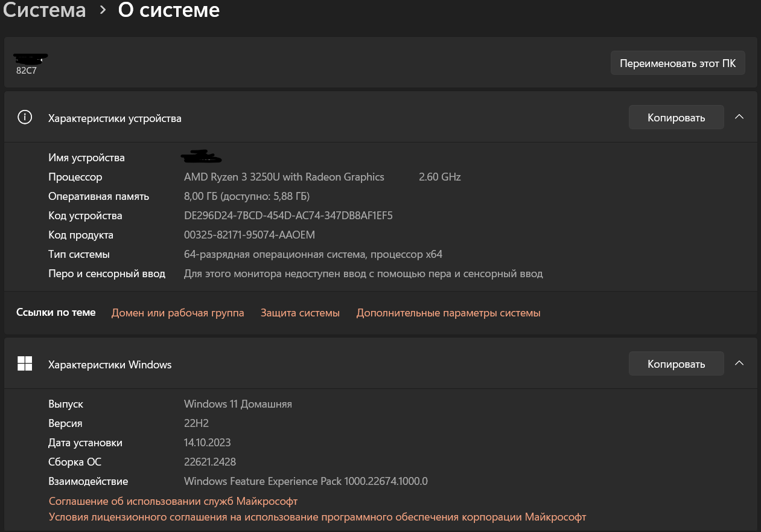This screenshot has width=761, height=532.
Task: Click the 2.60 GHz value
Action: pos(440,177)
